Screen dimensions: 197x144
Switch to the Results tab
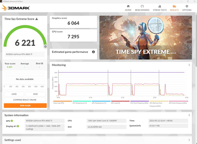tap(174, 8)
